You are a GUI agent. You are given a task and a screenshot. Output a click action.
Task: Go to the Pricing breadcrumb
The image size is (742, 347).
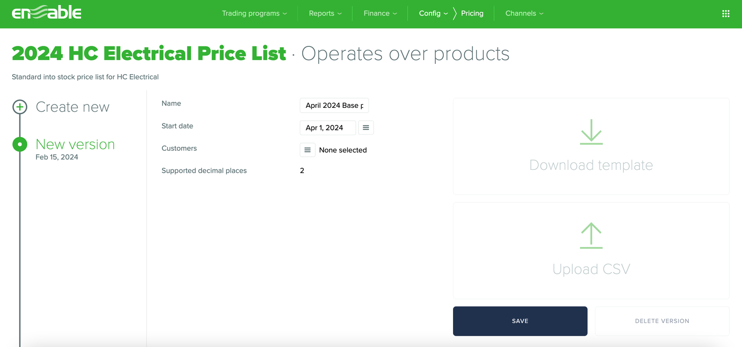(x=472, y=14)
